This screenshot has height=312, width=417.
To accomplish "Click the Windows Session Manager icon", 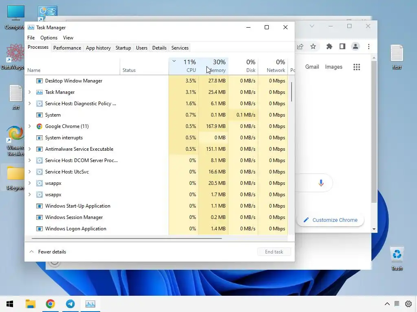I will click(x=40, y=217).
